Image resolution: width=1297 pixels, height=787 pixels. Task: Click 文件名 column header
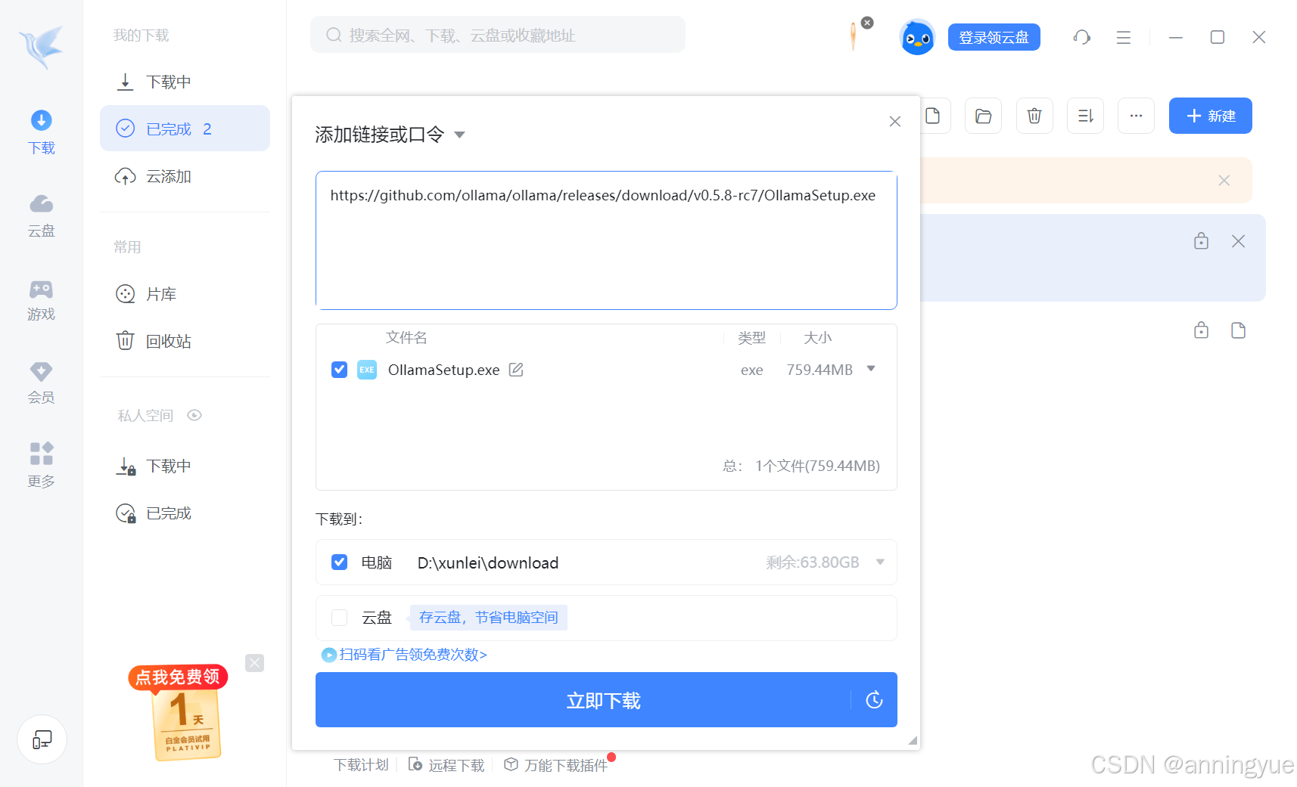pos(406,337)
